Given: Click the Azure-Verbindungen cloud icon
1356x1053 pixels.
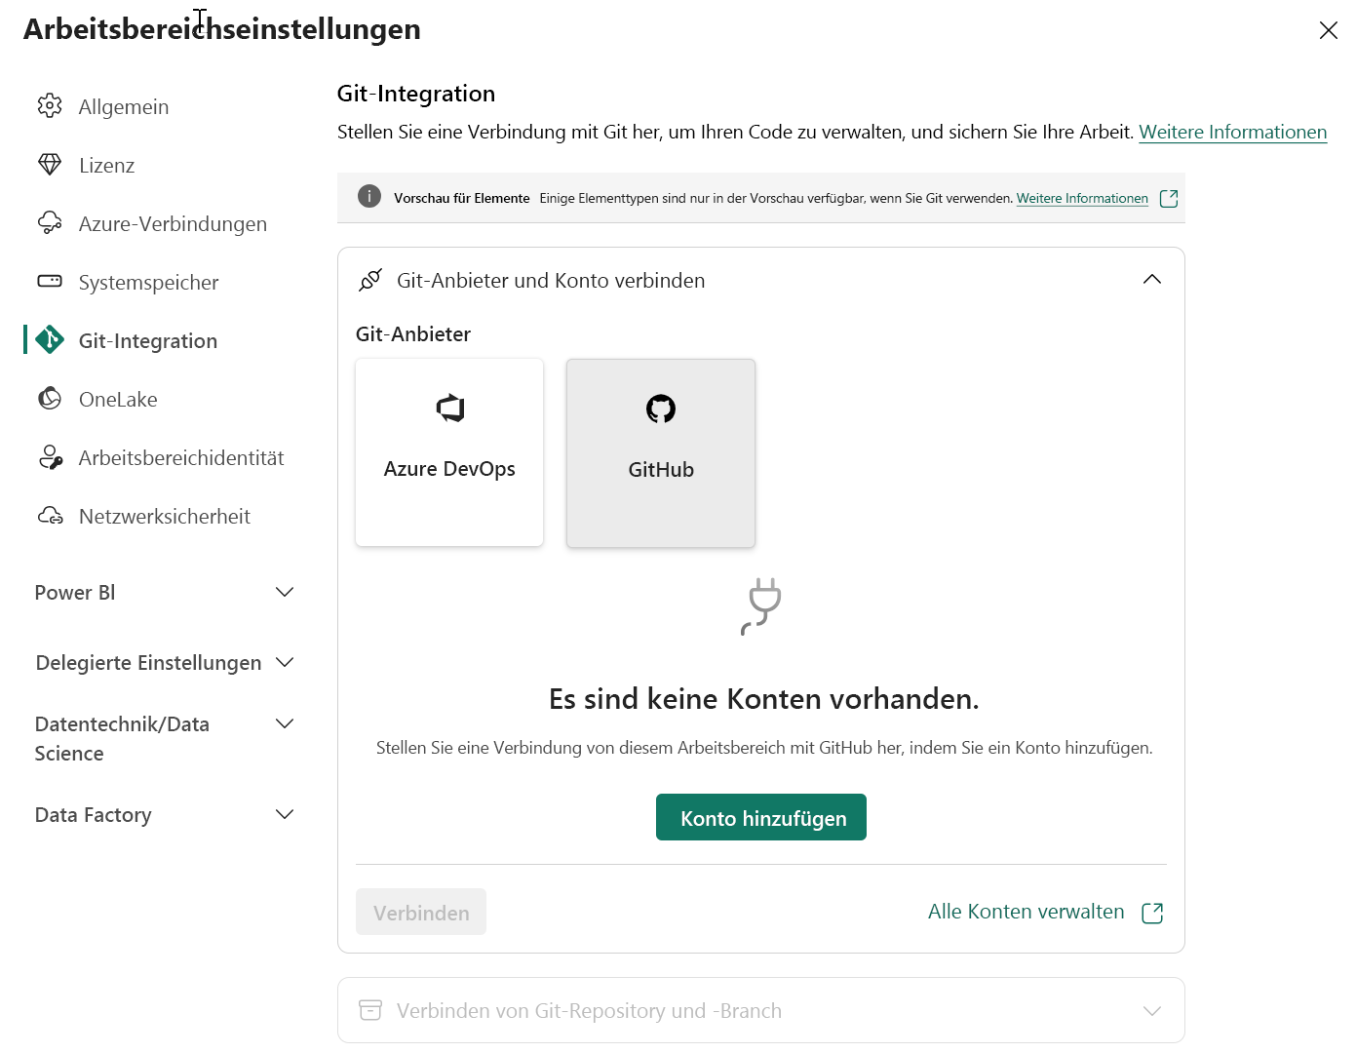Looking at the screenshot, I should point(49,223).
